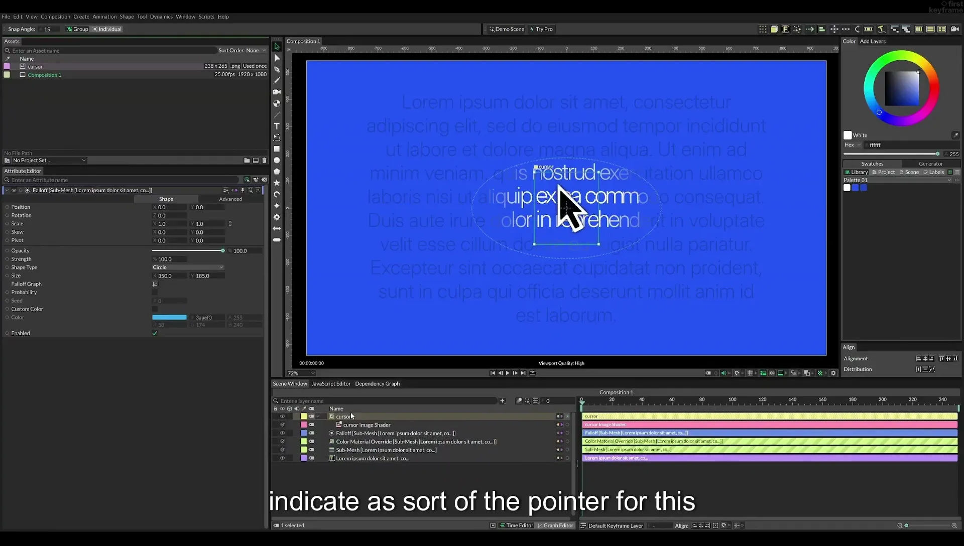Play the composition
Viewport: 964px width, 546px height.
pos(508,373)
